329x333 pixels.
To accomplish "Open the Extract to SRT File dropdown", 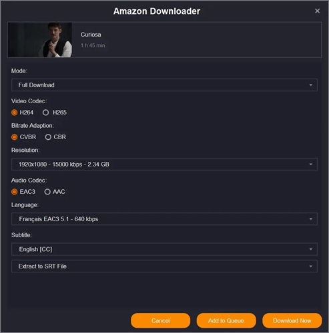I will point(164,266).
